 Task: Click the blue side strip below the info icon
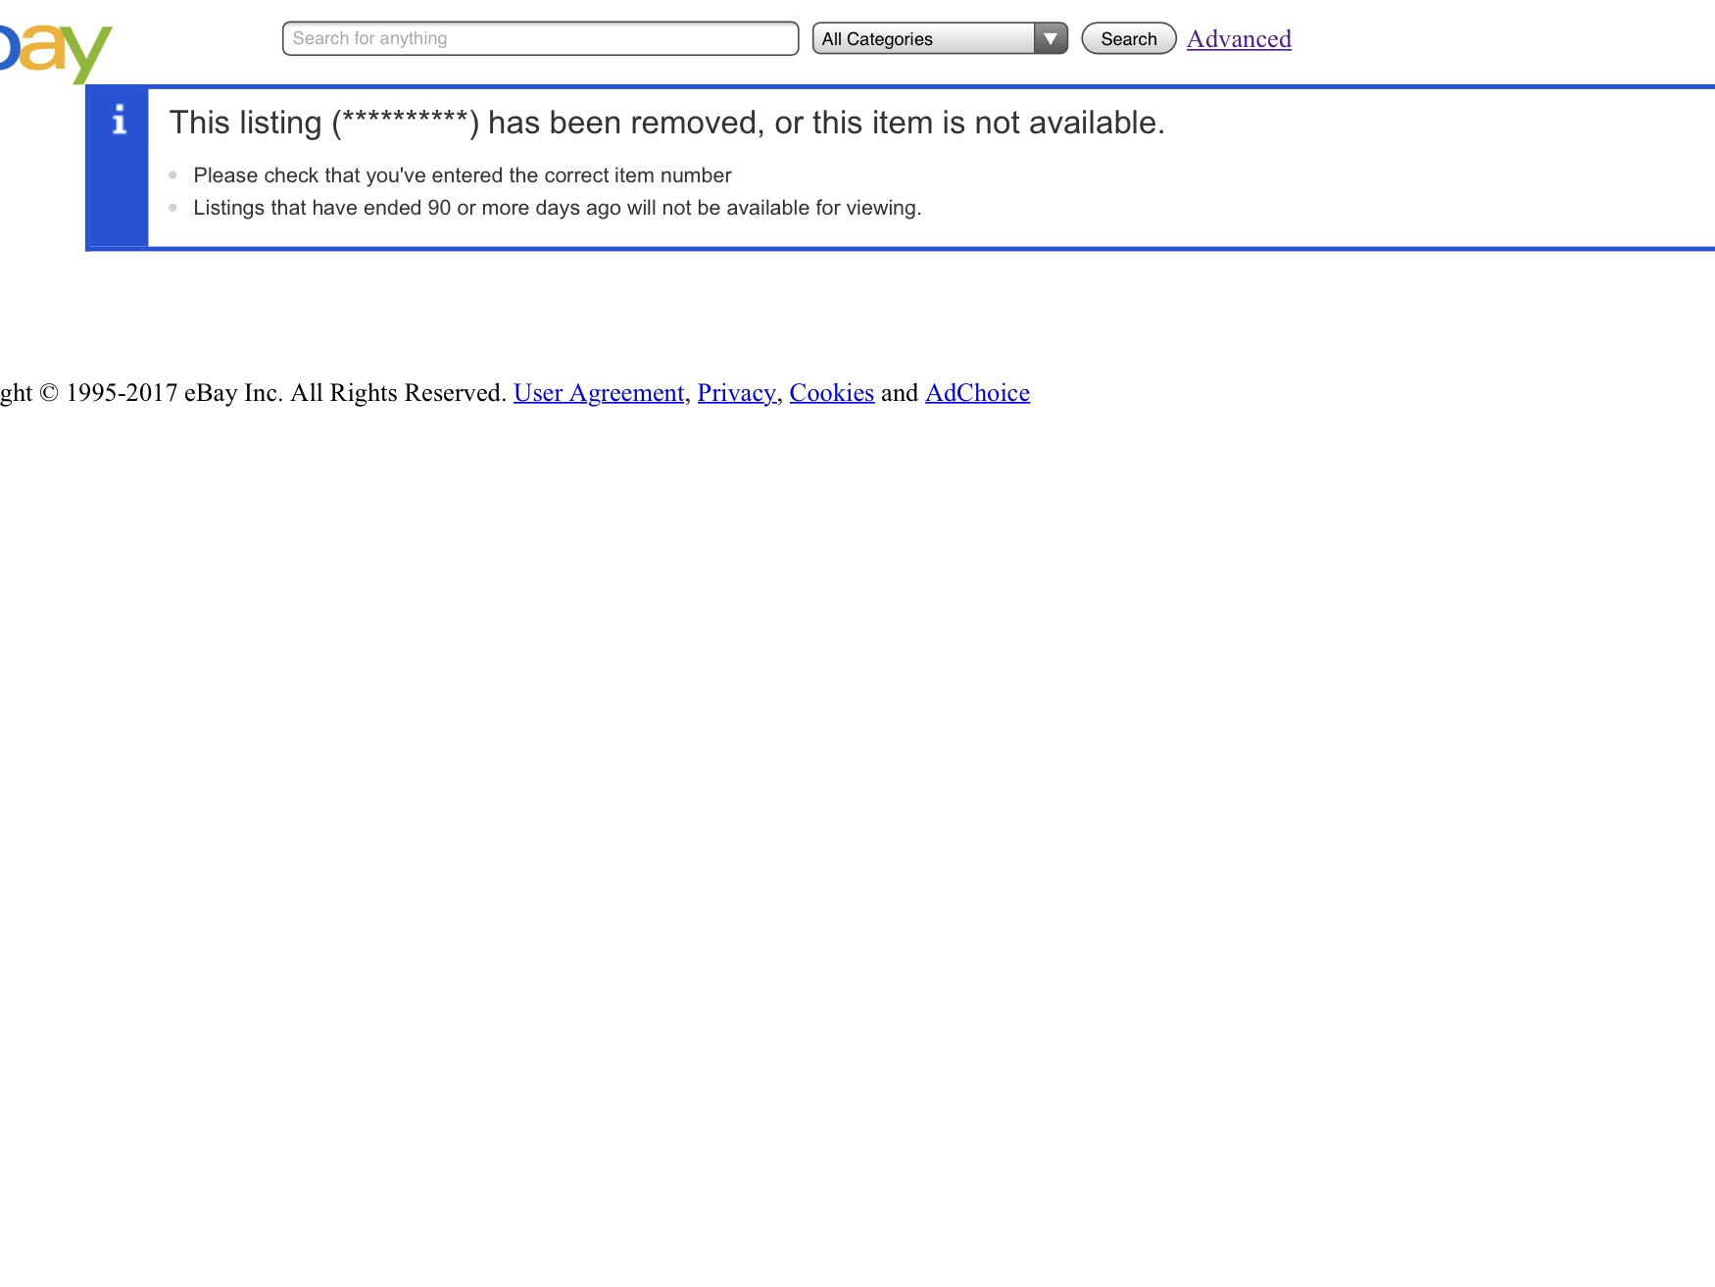pyautogui.click(x=119, y=191)
